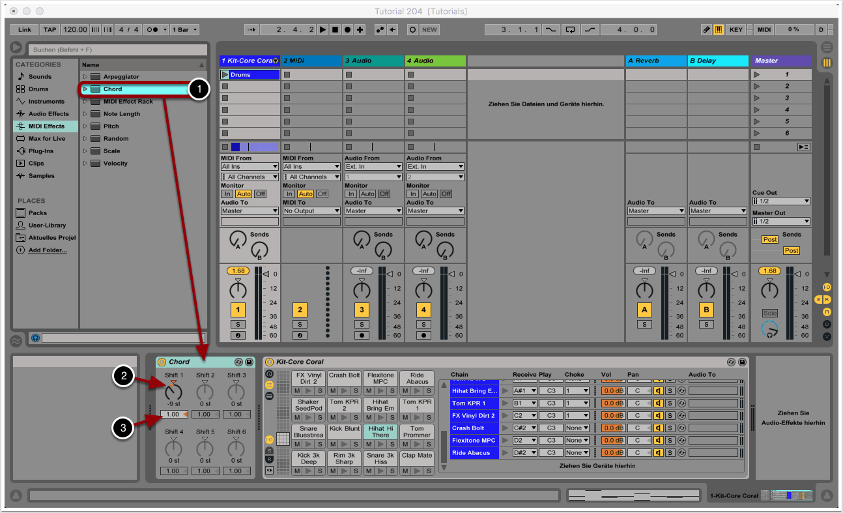Open Hot-Swap on Kit-Core Coral device
The width and height of the screenshot is (843, 513).
[731, 362]
